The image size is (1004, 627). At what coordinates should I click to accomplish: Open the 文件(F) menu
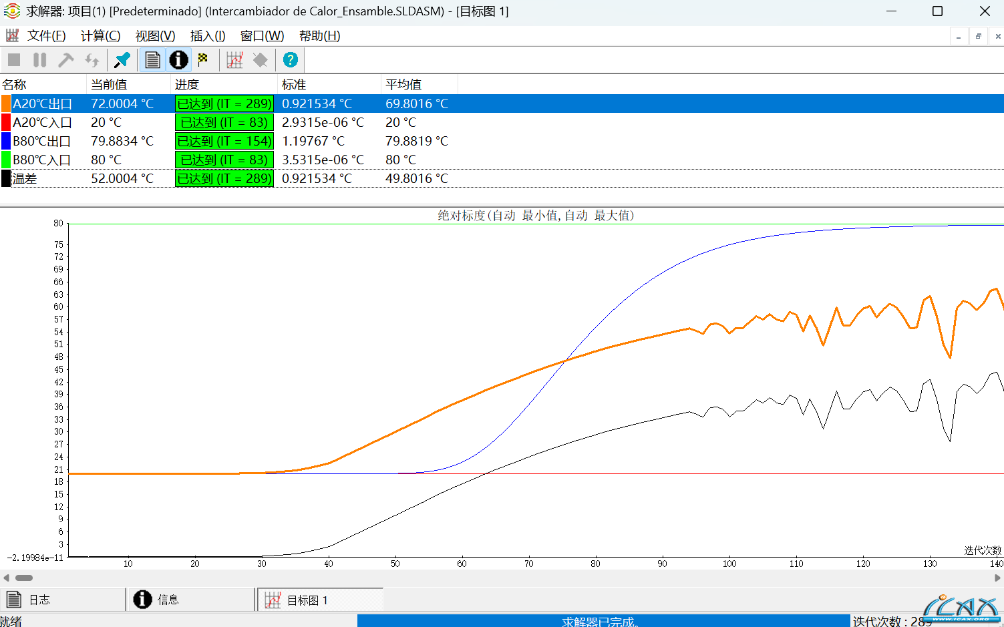point(46,36)
